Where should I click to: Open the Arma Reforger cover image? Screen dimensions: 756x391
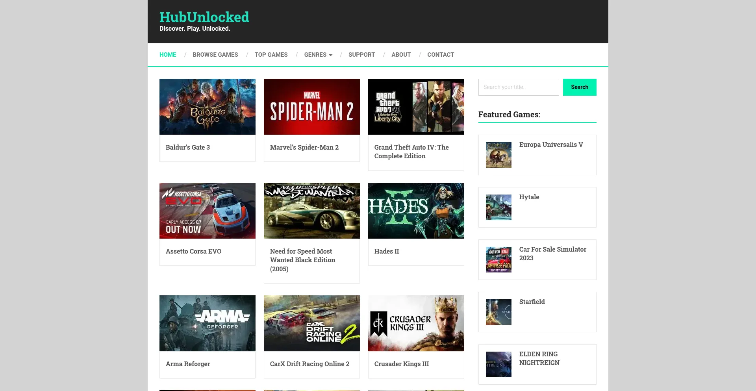click(208, 323)
